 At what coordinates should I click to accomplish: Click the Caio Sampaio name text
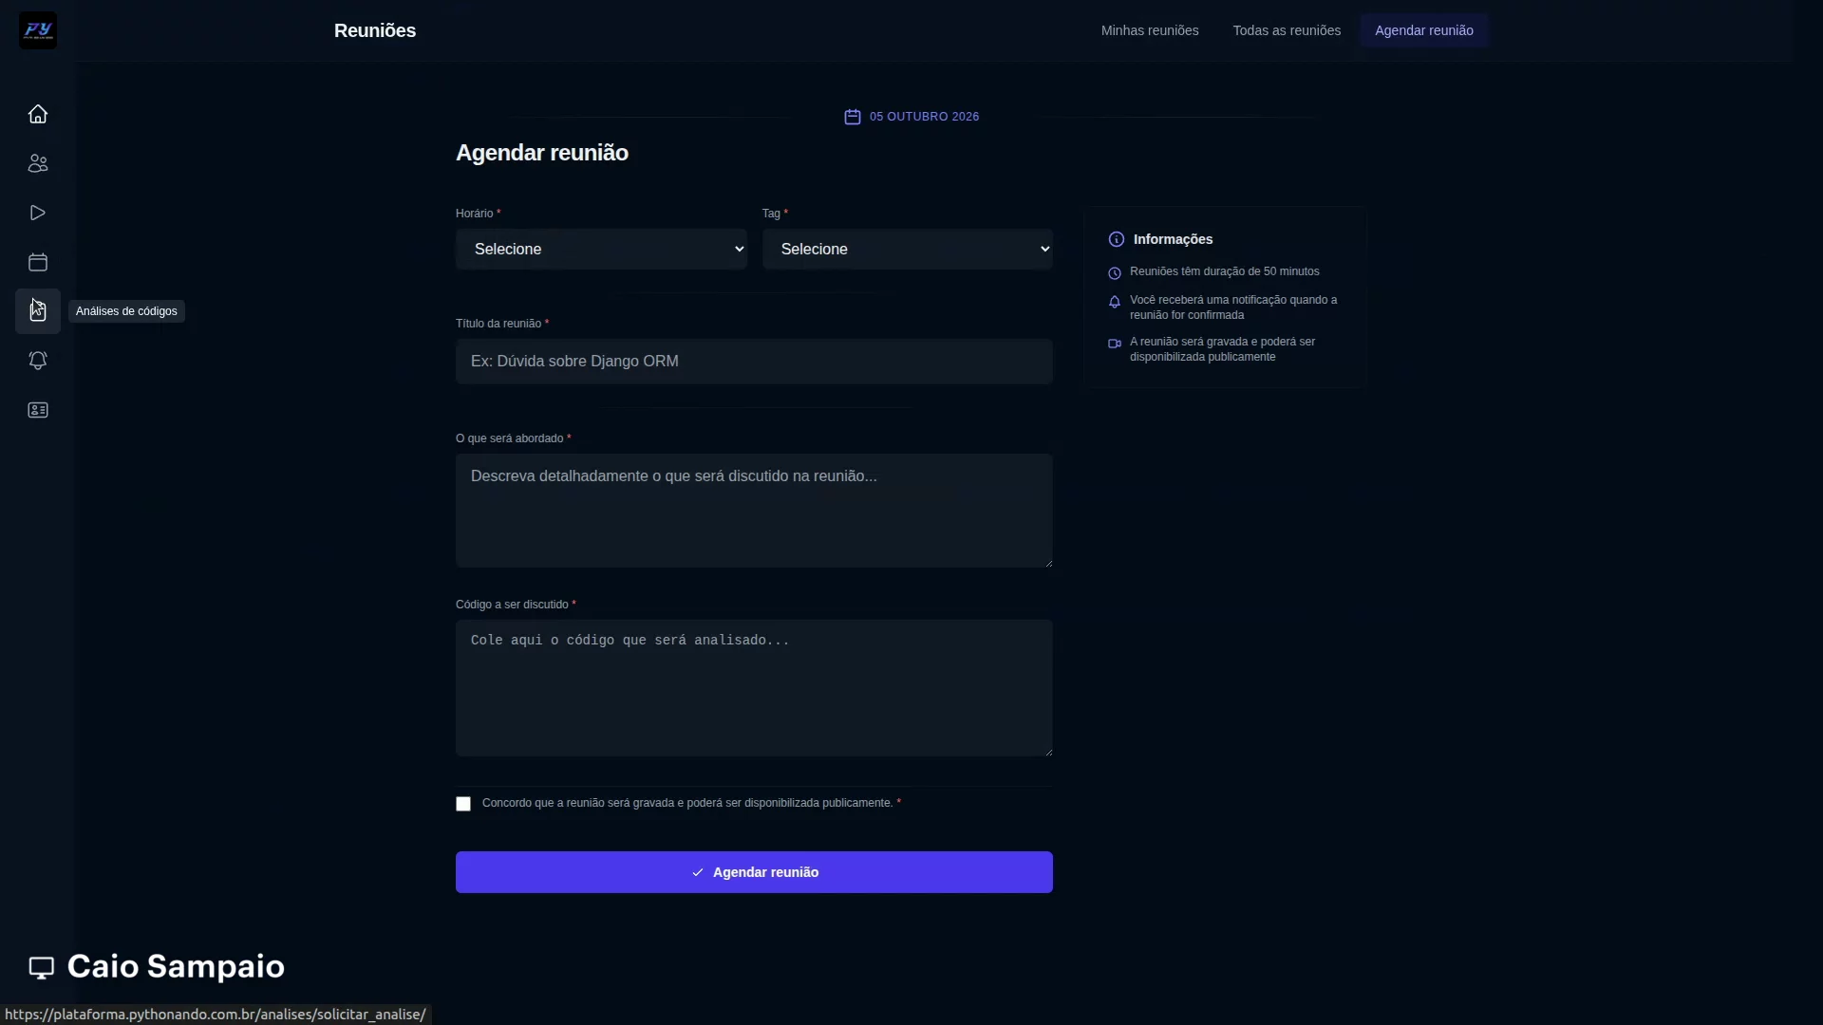[176, 967]
